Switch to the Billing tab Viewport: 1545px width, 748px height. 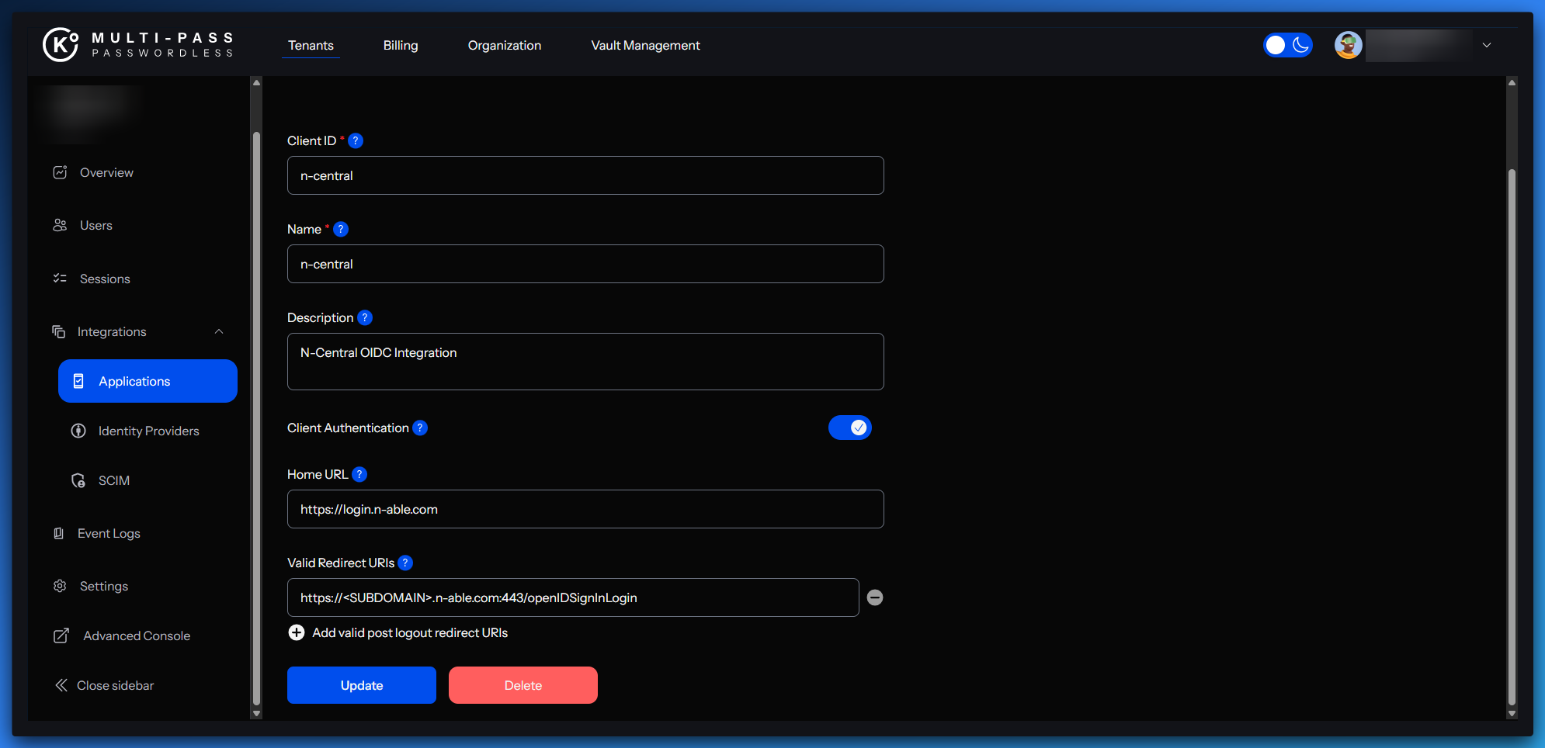tap(401, 46)
